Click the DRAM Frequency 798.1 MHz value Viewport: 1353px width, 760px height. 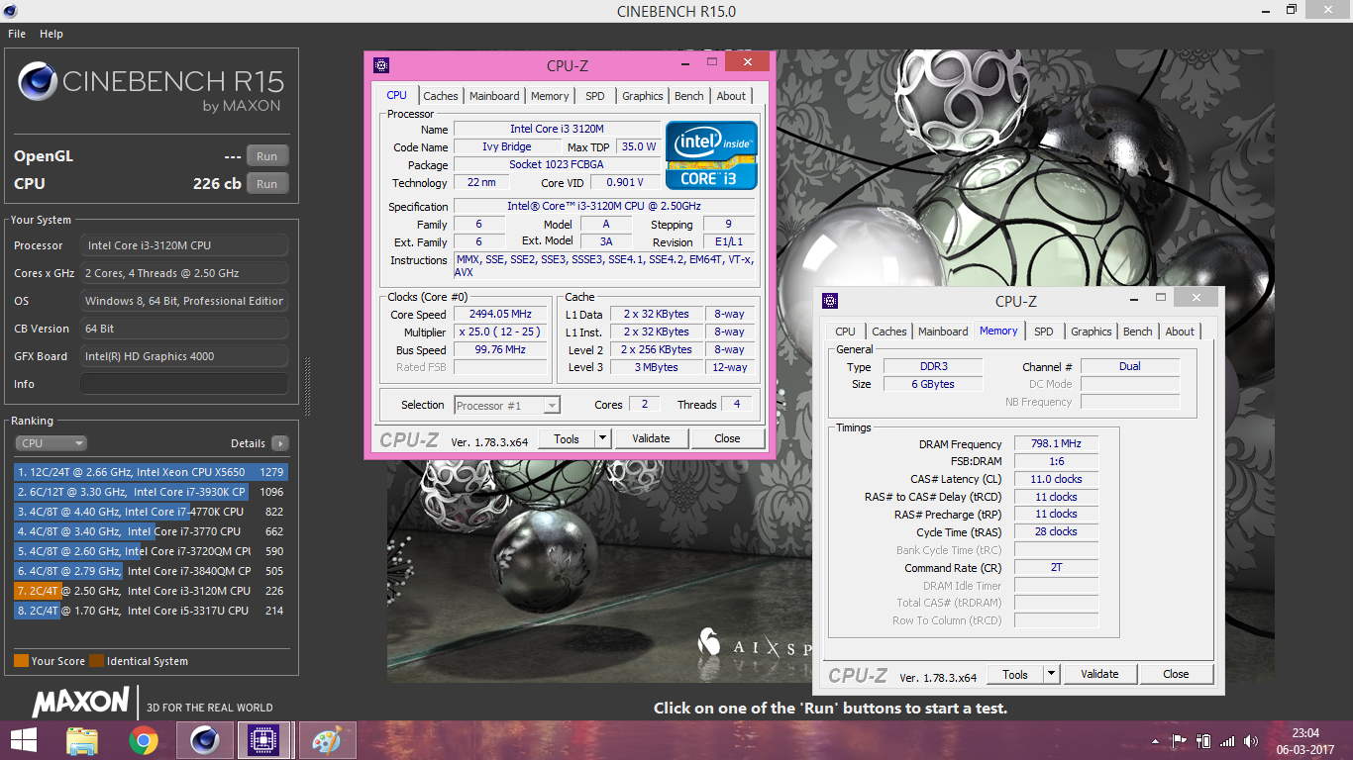[1056, 444]
